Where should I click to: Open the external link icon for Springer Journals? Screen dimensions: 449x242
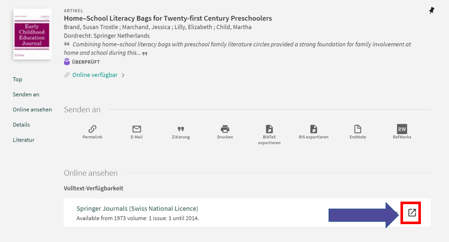(412, 213)
